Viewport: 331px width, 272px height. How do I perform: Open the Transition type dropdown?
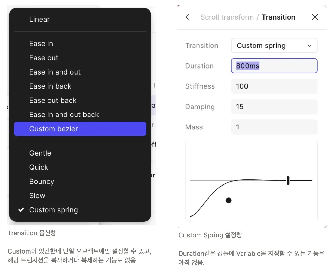(274, 46)
